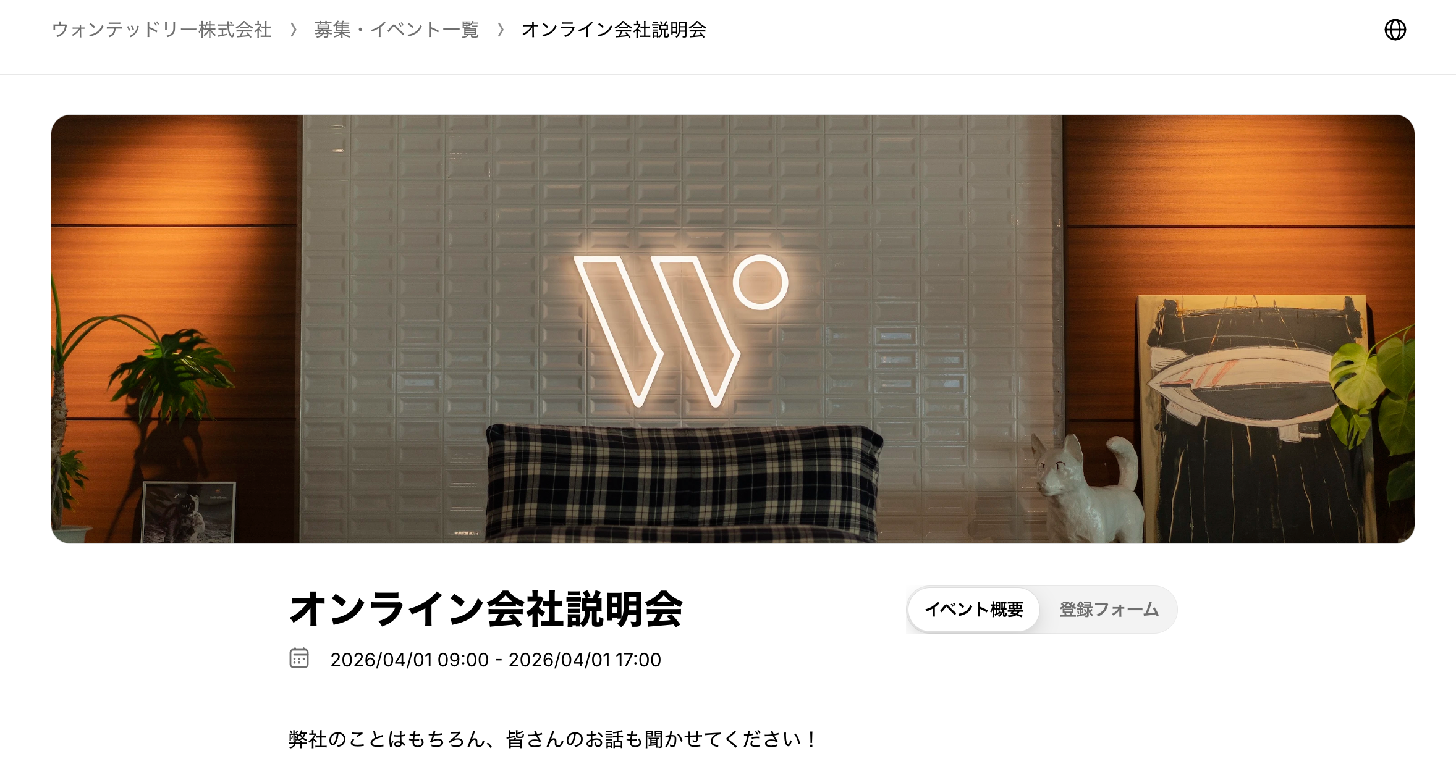
Task: Go to ウォンテッドリー株式会社 breadcrumb link
Action: 162,30
